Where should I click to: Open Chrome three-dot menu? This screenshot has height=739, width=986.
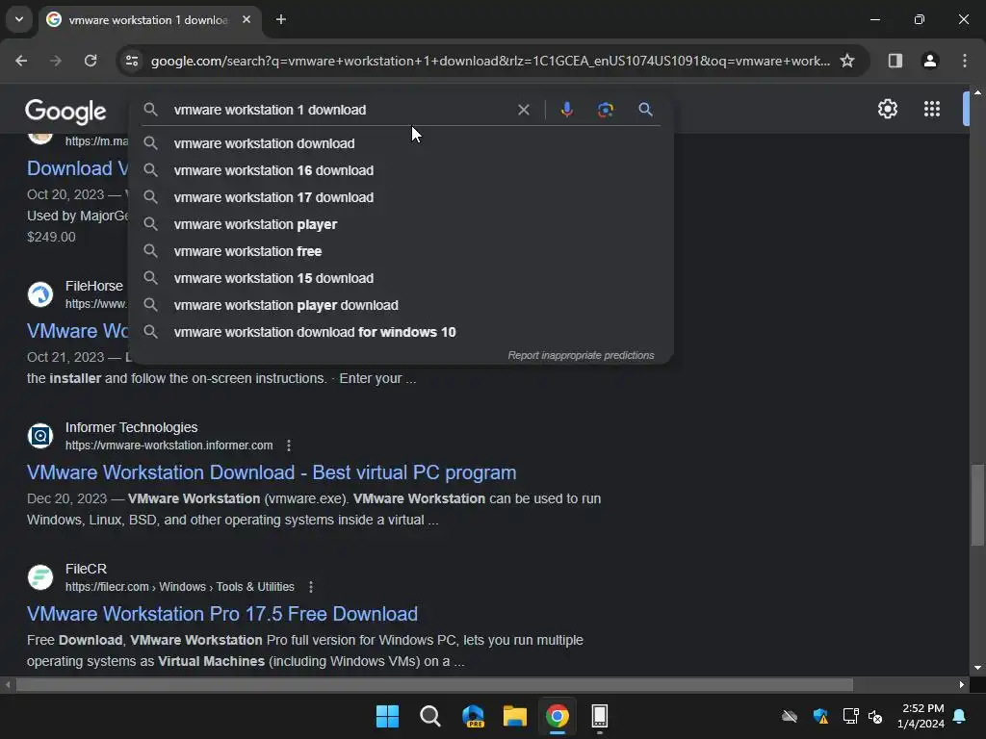tap(965, 61)
